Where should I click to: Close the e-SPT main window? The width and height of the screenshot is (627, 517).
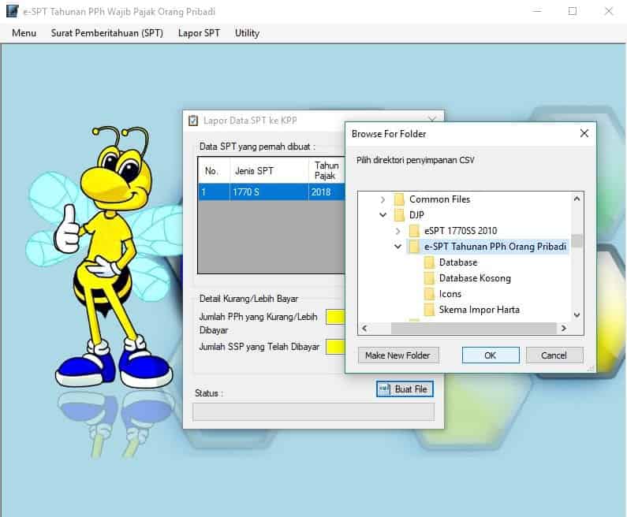[x=608, y=11]
